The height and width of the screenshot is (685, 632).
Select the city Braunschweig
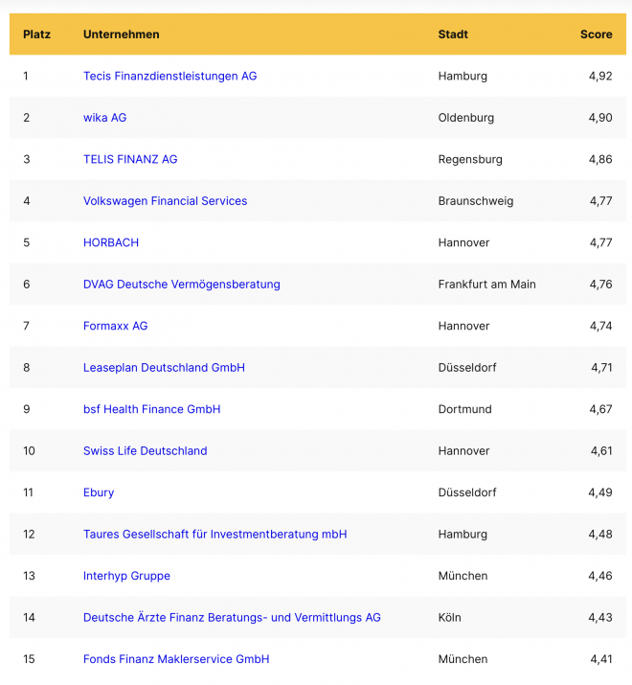pyautogui.click(x=476, y=201)
